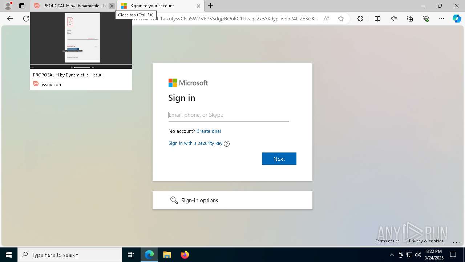Open the tab actions menu icon
Screen dimensions: 465x262
click(x=22, y=6)
